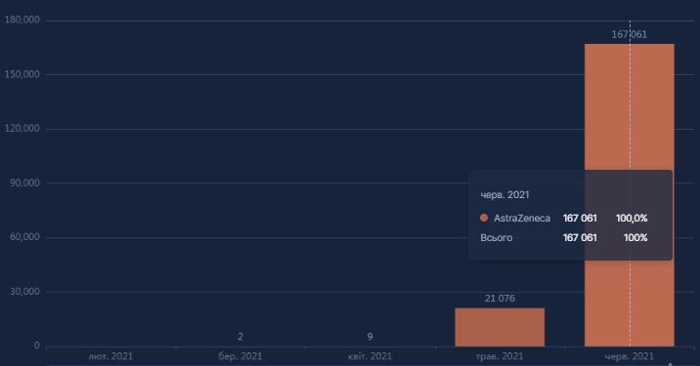This screenshot has height=366, width=700.
Task: Click the 180,000 y-axis label
Action: [22, 20]
